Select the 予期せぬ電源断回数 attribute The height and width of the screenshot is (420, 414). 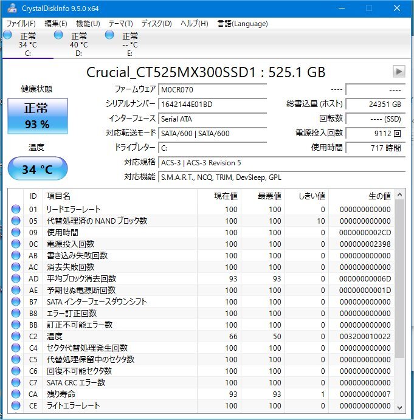pos(81,290)
